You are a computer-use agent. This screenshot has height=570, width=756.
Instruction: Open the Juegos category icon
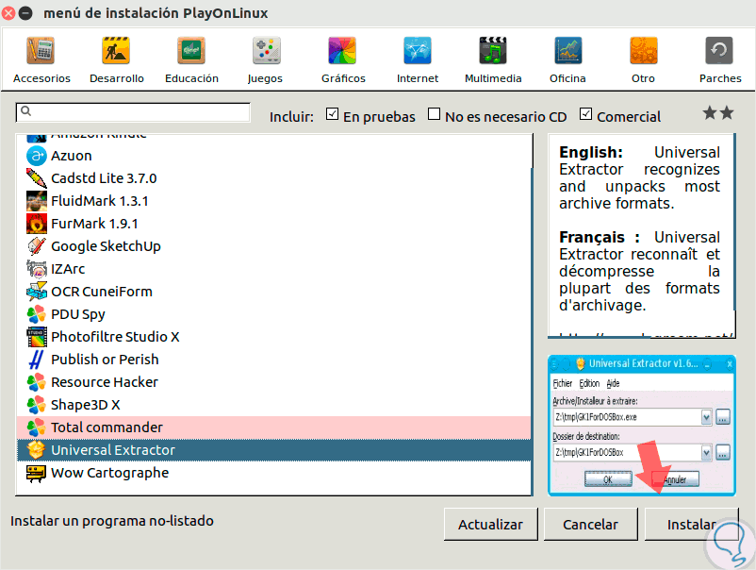267,51
